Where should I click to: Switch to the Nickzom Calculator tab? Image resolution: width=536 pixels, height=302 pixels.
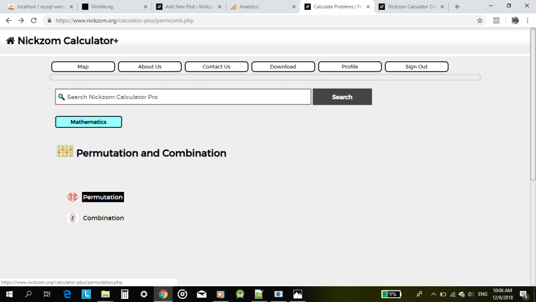coord(411,6)
